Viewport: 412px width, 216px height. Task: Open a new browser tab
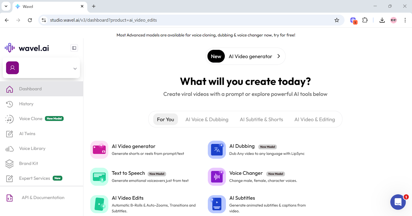[x=94, y=6]
